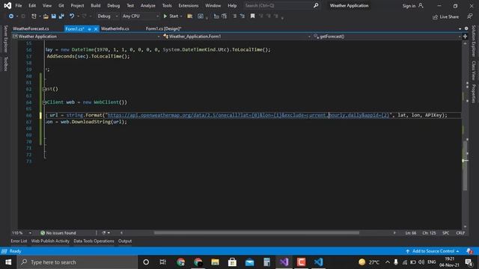This screenshot has width=479, height=269.
Task: Click the split editor icon beside the member dropdown
Action: [466, 37]
